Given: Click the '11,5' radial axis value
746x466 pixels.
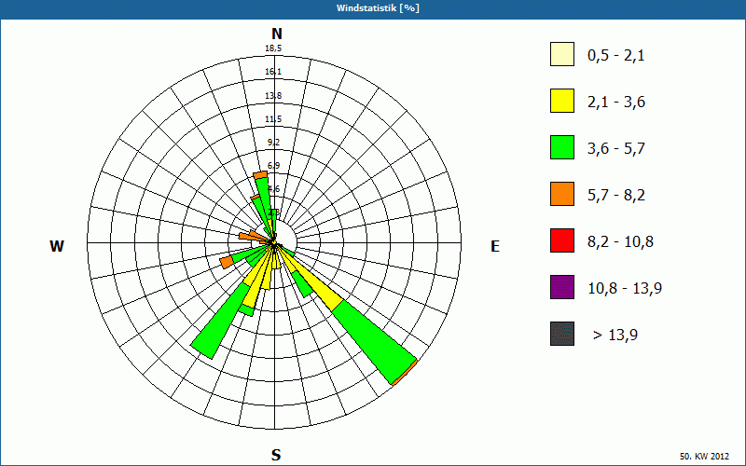Looking at the screenshot, I should pyautogui.click(x=273, y=119).
